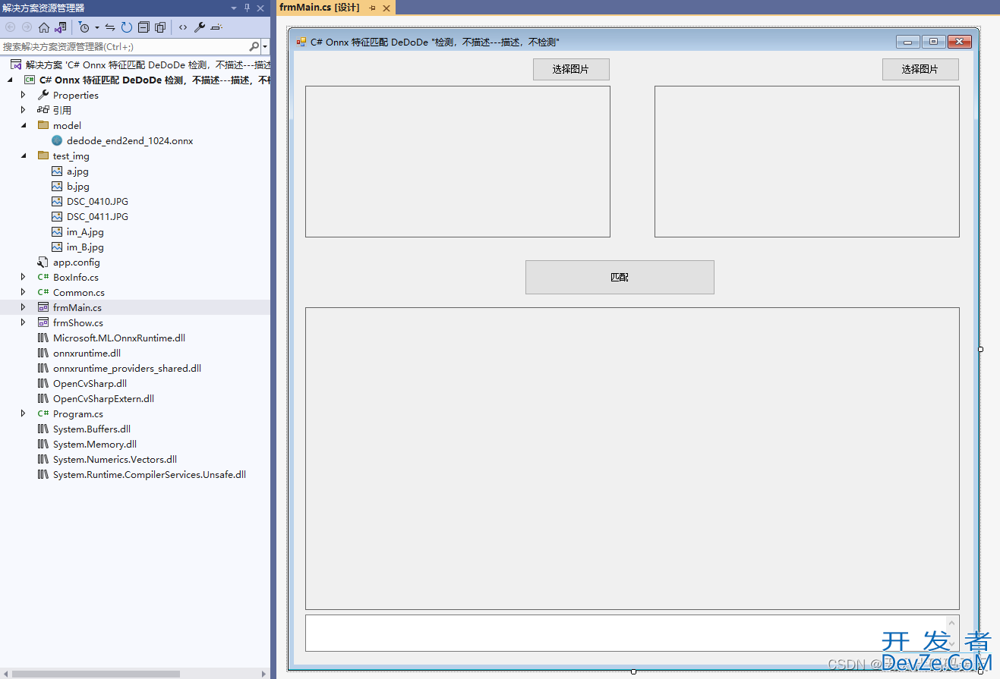Screen dimensions: 1000x679
Task: Click the 匹配 match button
Action: (x=620, y=277)
